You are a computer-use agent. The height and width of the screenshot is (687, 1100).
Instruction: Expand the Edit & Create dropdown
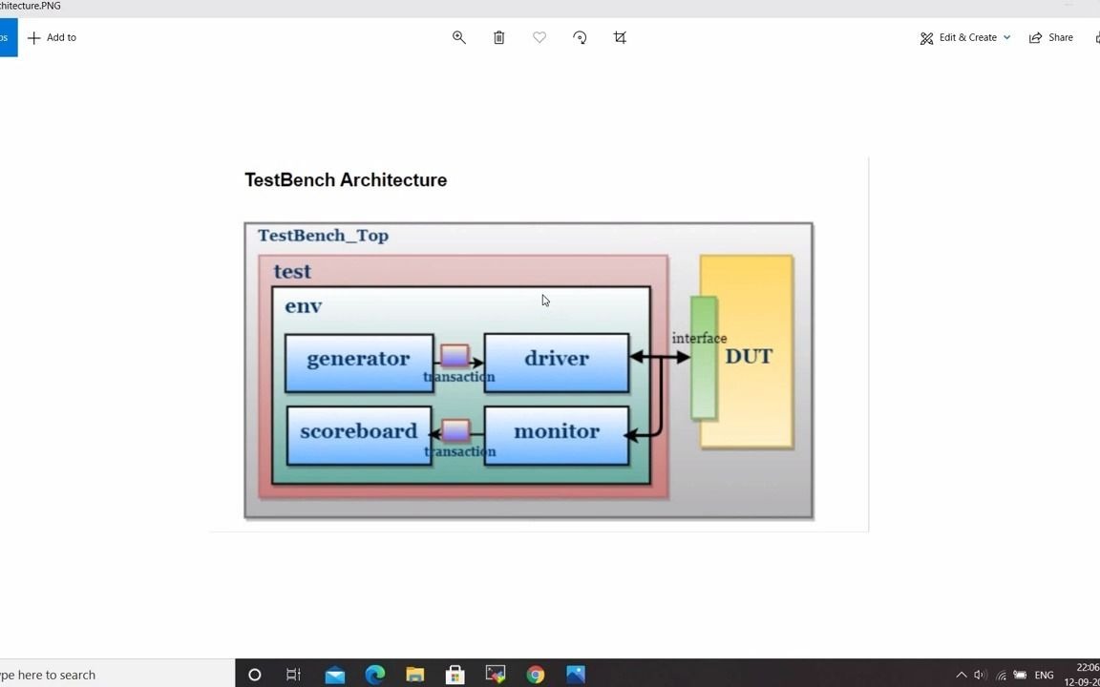(965, 38)
